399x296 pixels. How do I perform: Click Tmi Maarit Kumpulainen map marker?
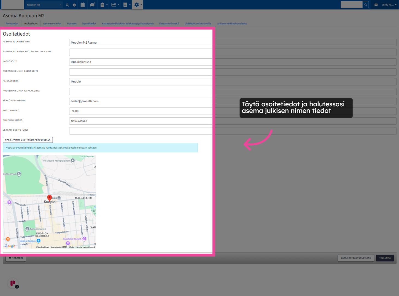[x=73, y=161]
